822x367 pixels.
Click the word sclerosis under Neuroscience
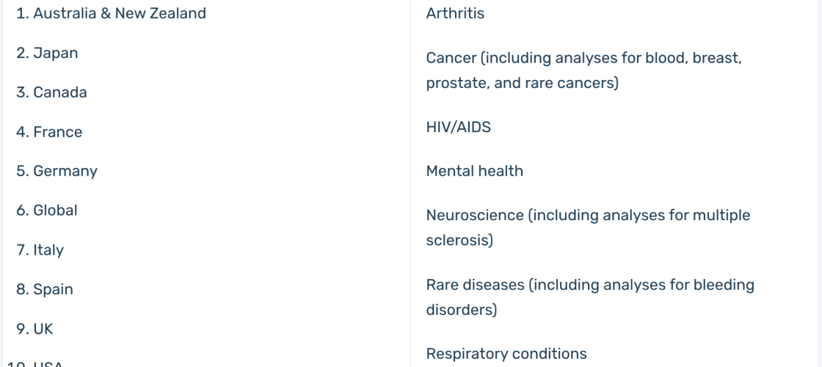tap(459, 241)
